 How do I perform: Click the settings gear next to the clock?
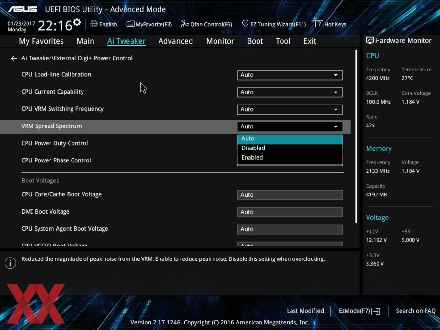[77, 22]
